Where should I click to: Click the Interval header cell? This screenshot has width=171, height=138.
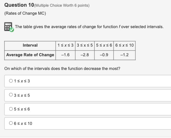click(30, 46)
